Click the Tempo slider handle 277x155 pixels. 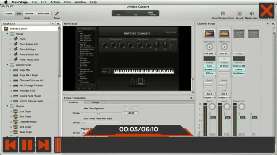point(98,113)
